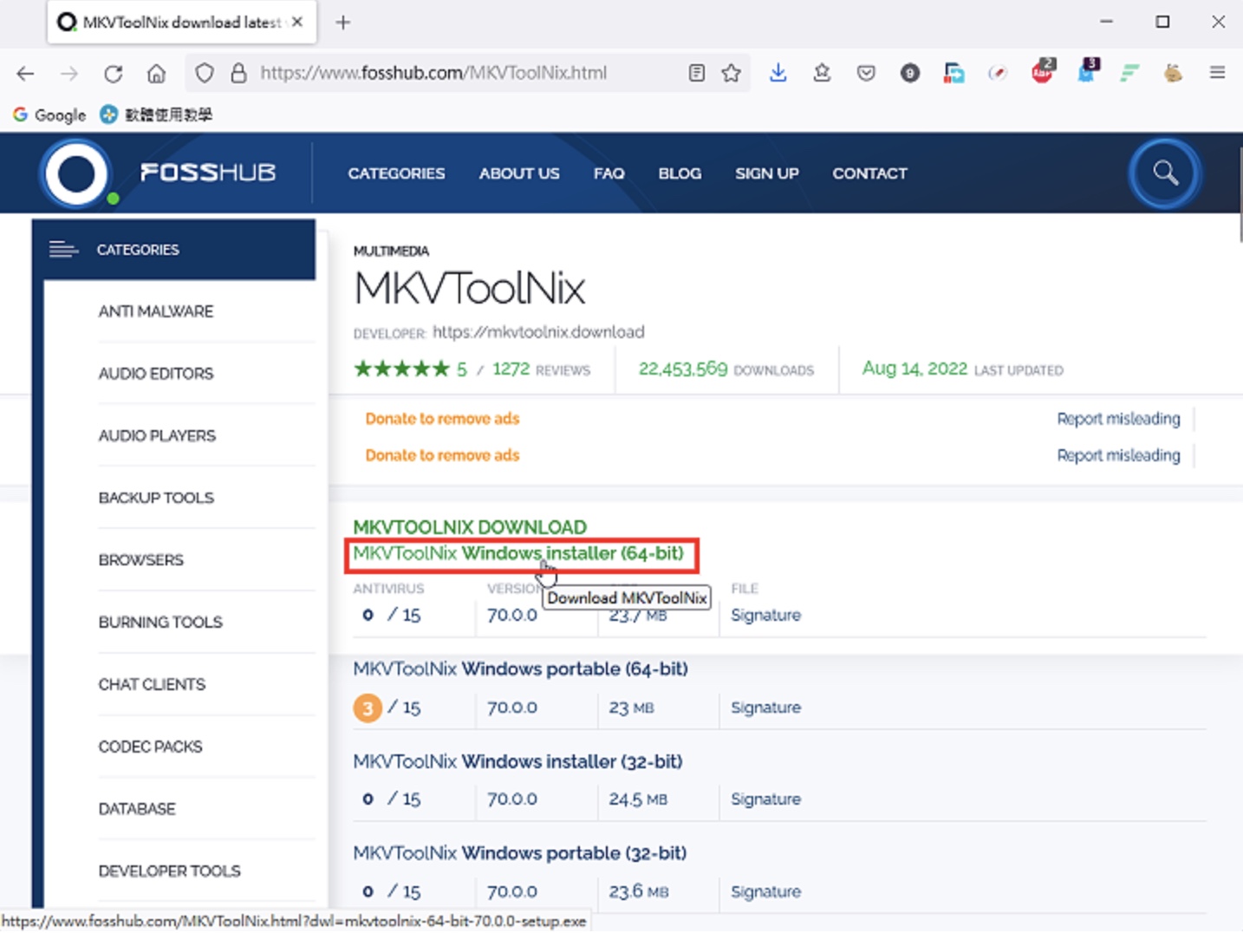1243x933 pixels.
Task: Download MKVToolNix Windows installer (32-bit)
Action: pyautogui.click(x=517, y=761)
